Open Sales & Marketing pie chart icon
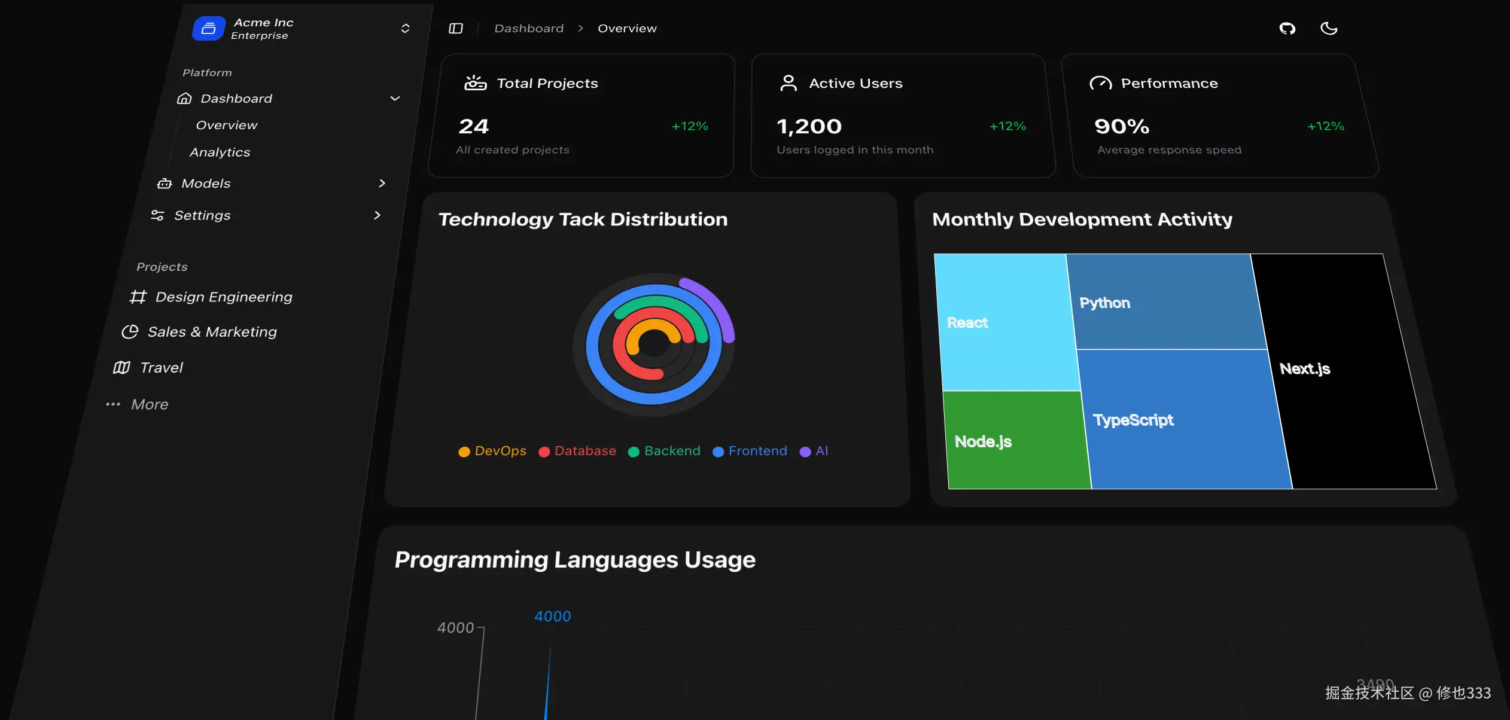 click(x=130, y=331)
